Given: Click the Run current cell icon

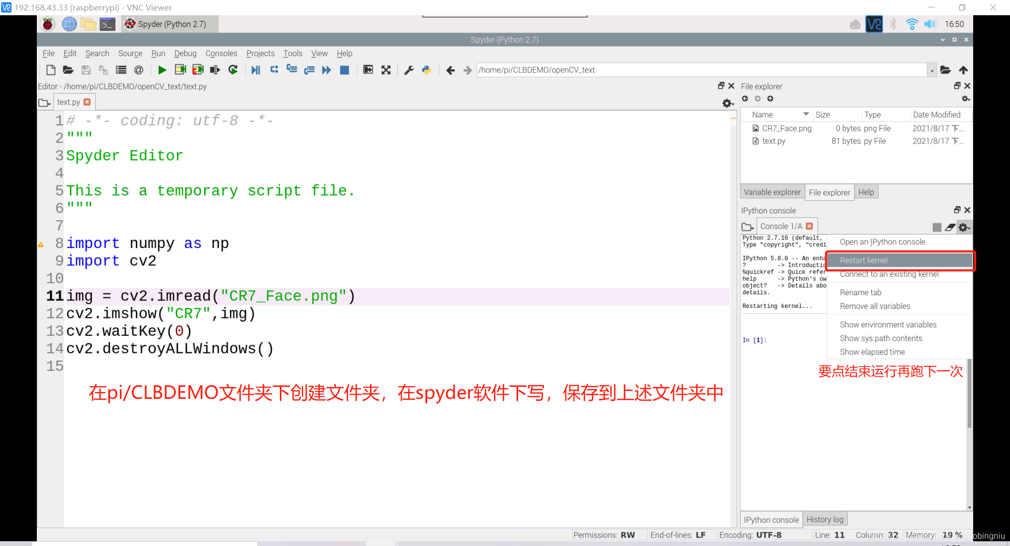Looking at the screenshot, I should (x=180, y=70).
